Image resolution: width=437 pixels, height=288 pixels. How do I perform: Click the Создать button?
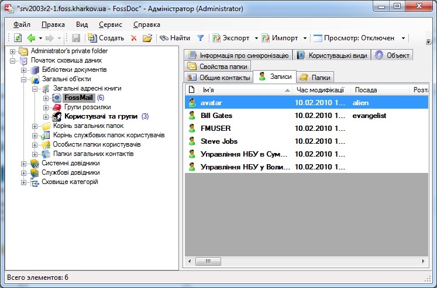click(106, 38)
